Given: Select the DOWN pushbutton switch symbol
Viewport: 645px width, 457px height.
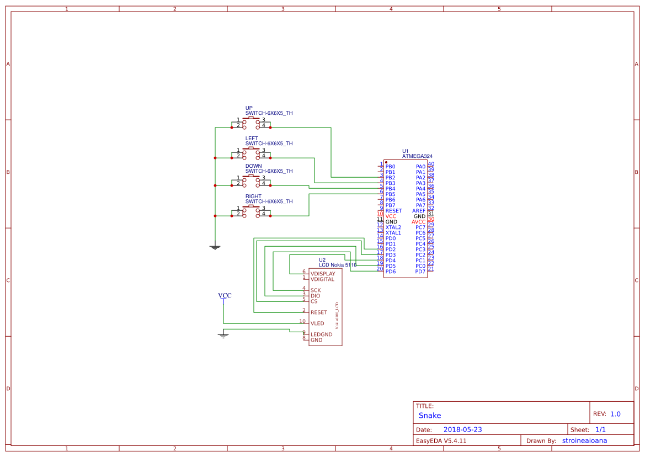Looking at the screenshot, I should [x=251, y=180].
